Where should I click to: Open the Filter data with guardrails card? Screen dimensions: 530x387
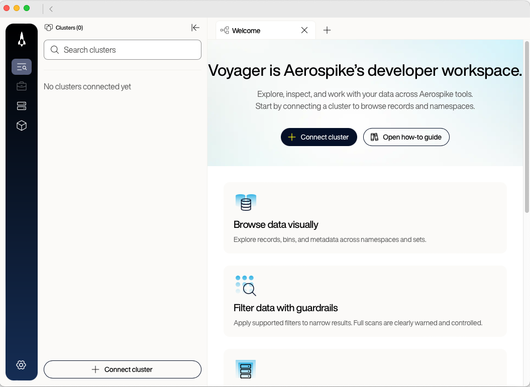coord(365,301)
